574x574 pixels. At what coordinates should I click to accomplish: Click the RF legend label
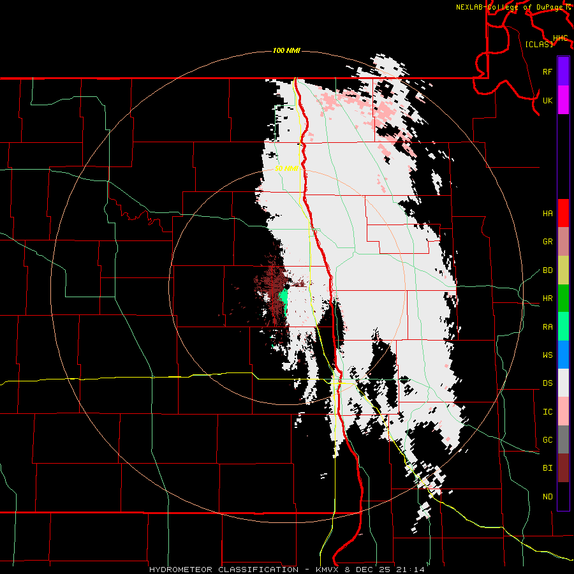click(x=547, y=71)
